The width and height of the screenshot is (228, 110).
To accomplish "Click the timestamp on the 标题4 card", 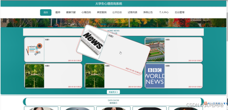I will [75, 87].
